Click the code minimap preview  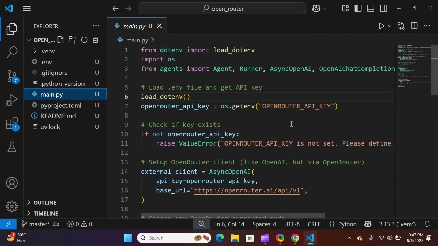click(413, 67)
